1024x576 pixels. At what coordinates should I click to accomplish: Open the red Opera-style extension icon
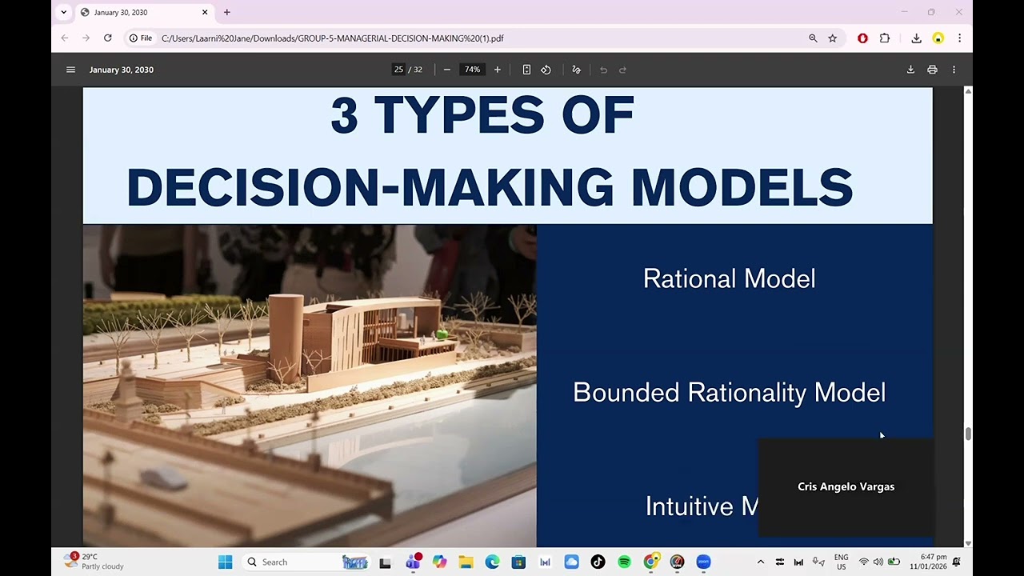click(862, 38)
